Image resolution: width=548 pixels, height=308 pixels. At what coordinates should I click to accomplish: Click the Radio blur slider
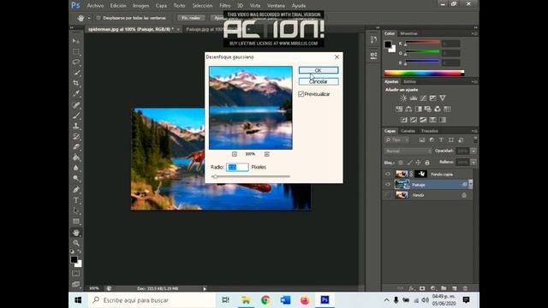pos(251,176)
